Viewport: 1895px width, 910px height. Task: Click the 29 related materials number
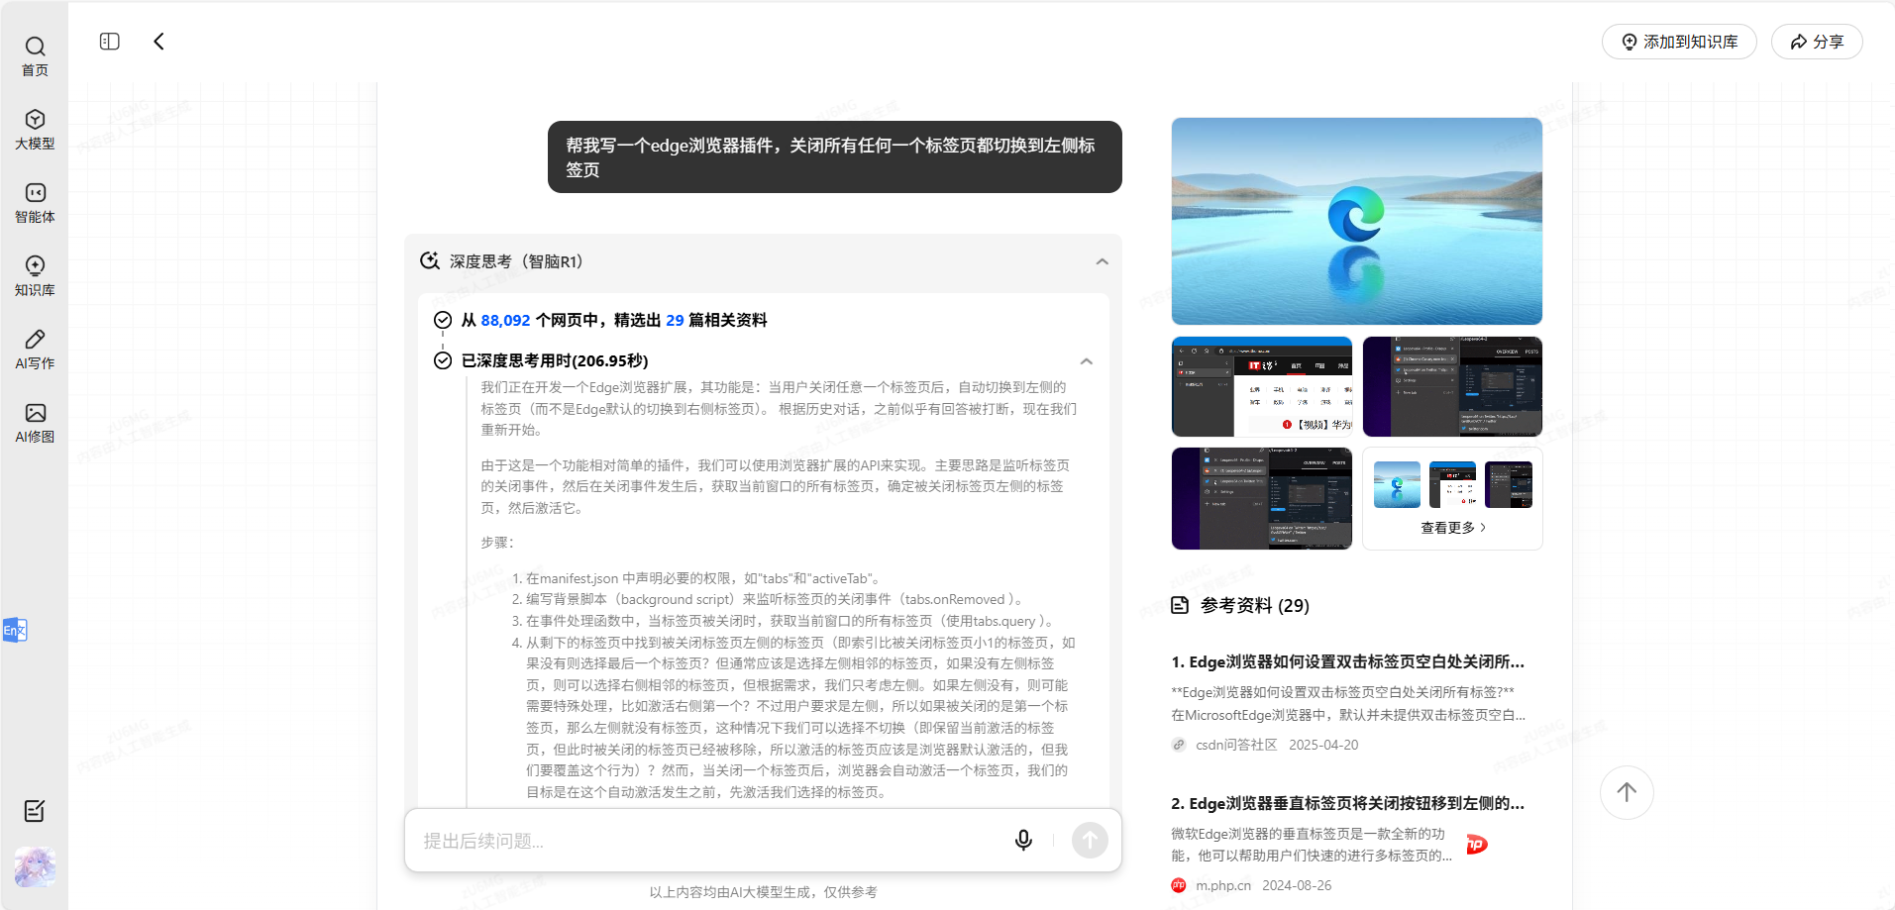tap(675, 320)
